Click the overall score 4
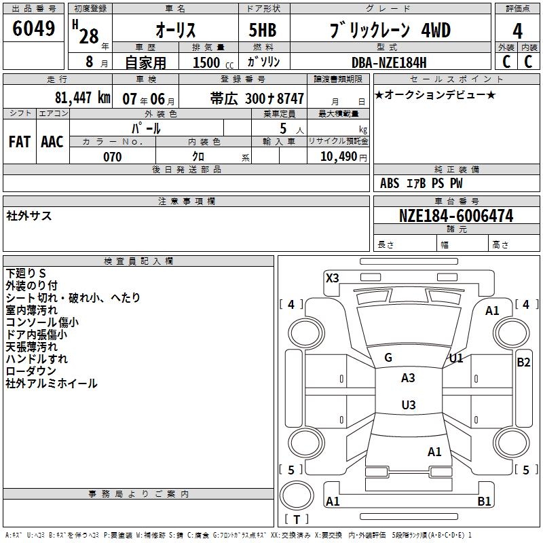The width and height of the screenshot is (543, 543). pyautogui.click(x=517, y=31)
